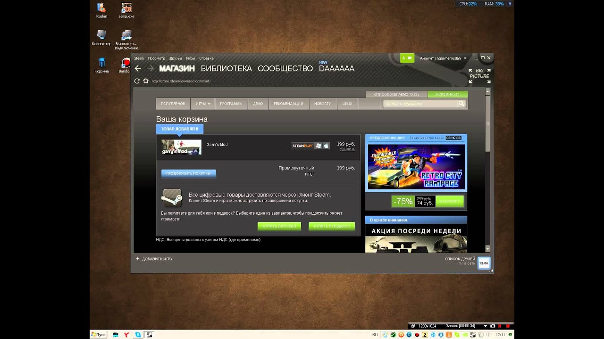Click КУПИТЬ ДЛЯ СЕБЯ button

pos(279,226)
